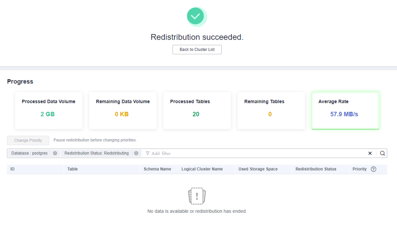
Task: Click the green success checkmark icon
Action: [196, 16]
